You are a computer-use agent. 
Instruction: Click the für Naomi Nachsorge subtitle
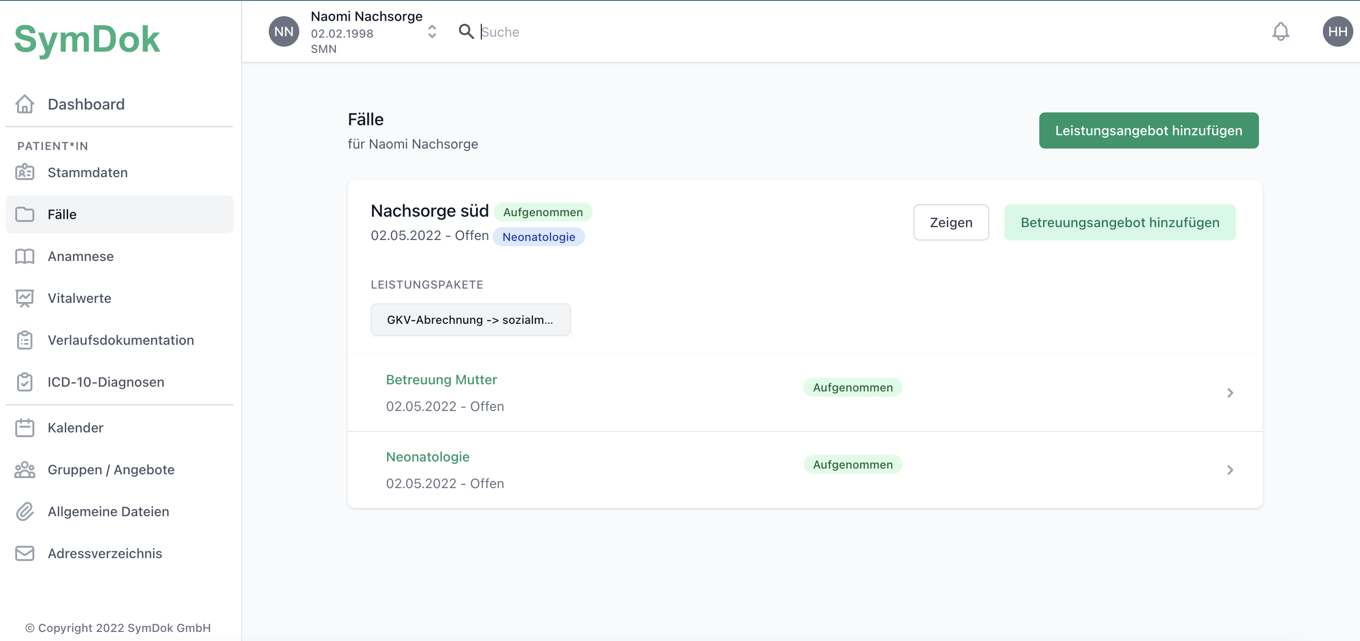click(413, 144)
